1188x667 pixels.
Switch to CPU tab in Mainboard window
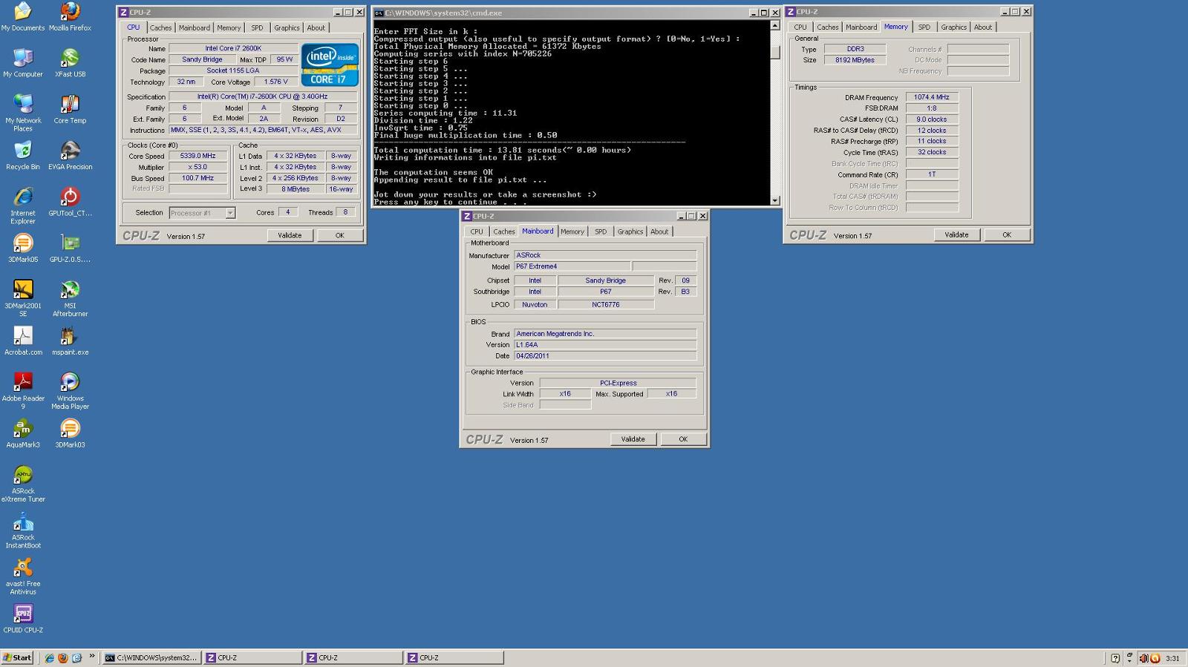tap(477, 232)
